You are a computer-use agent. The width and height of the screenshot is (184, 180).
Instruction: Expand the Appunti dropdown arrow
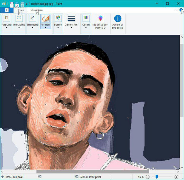coord(6,28)
